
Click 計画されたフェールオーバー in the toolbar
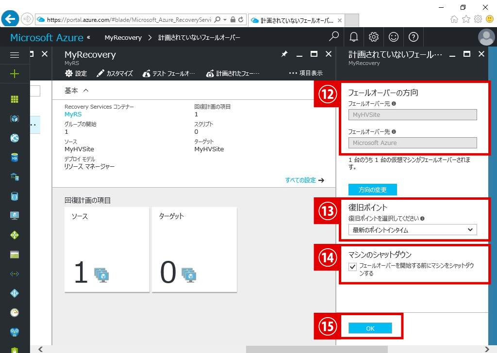click(232, 73)
